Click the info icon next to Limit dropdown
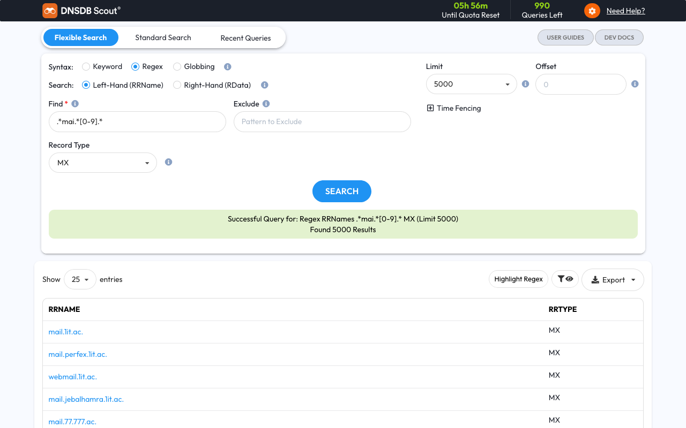Viewport: 686px width, 428px height. (x=525, y=84)
